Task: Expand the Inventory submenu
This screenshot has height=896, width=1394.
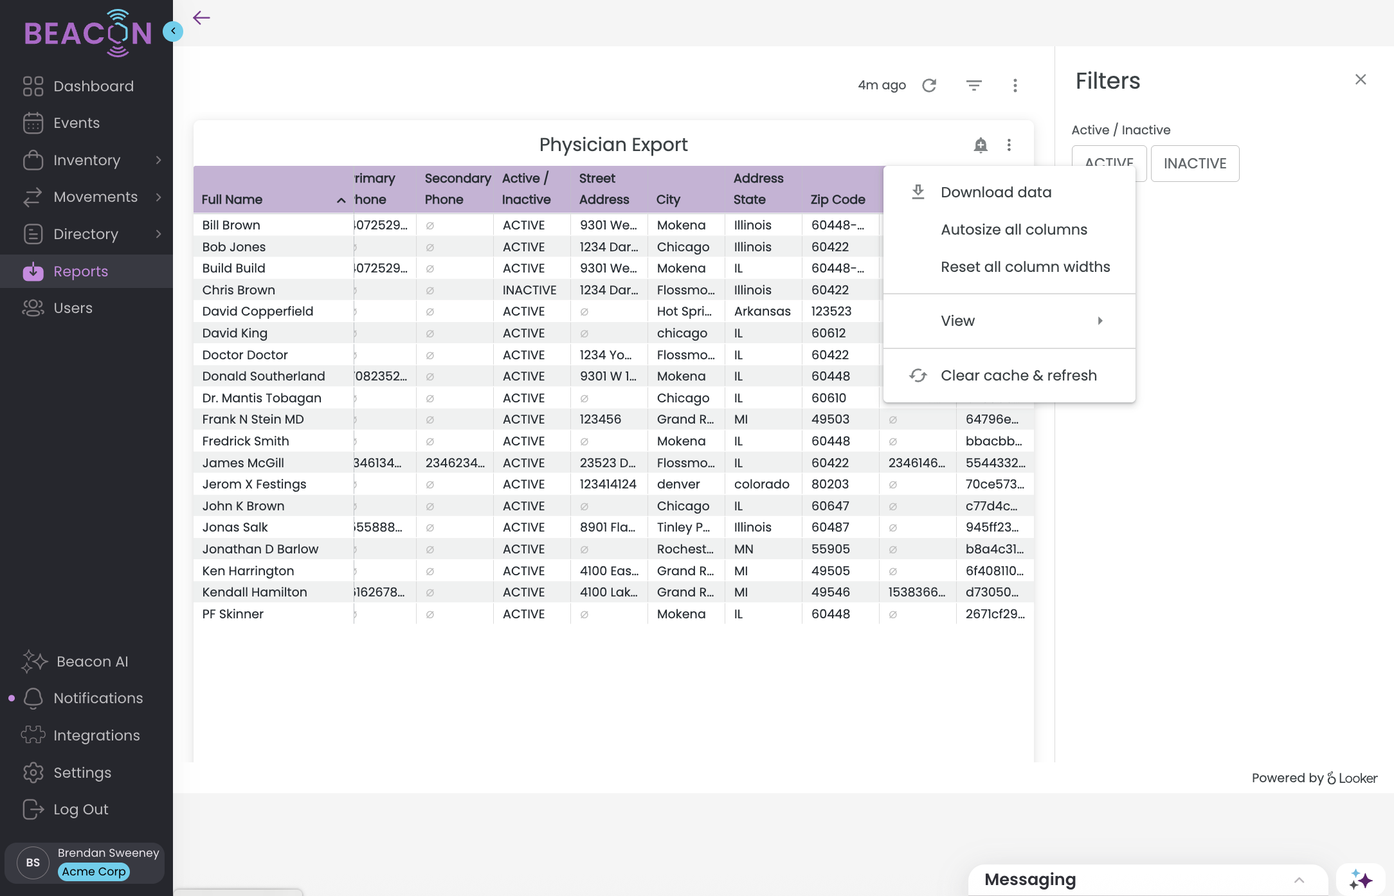Action: [158, 160]
